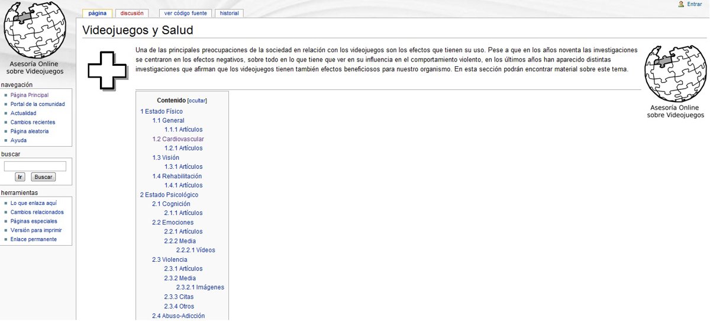The image size is (710, 321).
Task: Click the user icon beside Entrar
Action: [x=681, y=4]
